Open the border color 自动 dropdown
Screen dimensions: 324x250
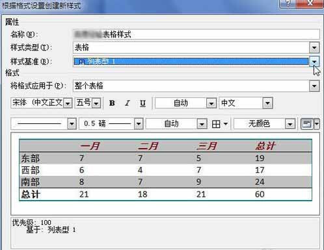tap(202, 124)
